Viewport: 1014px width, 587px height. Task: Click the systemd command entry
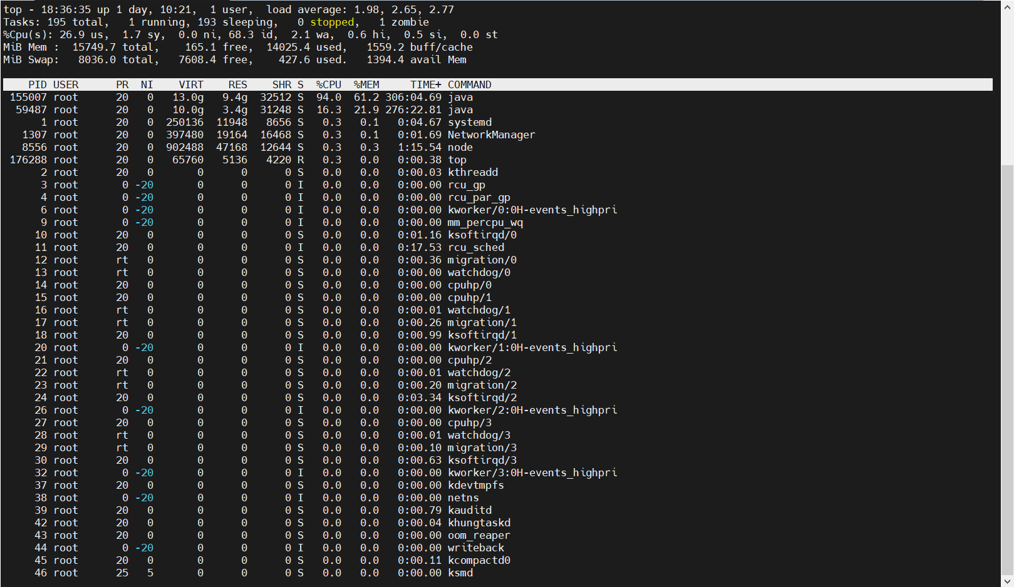(x=470, y=122)
